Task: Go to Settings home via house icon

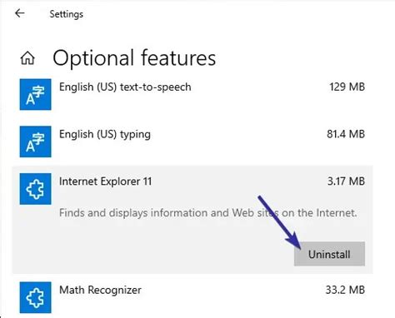Action: point(27,58)
